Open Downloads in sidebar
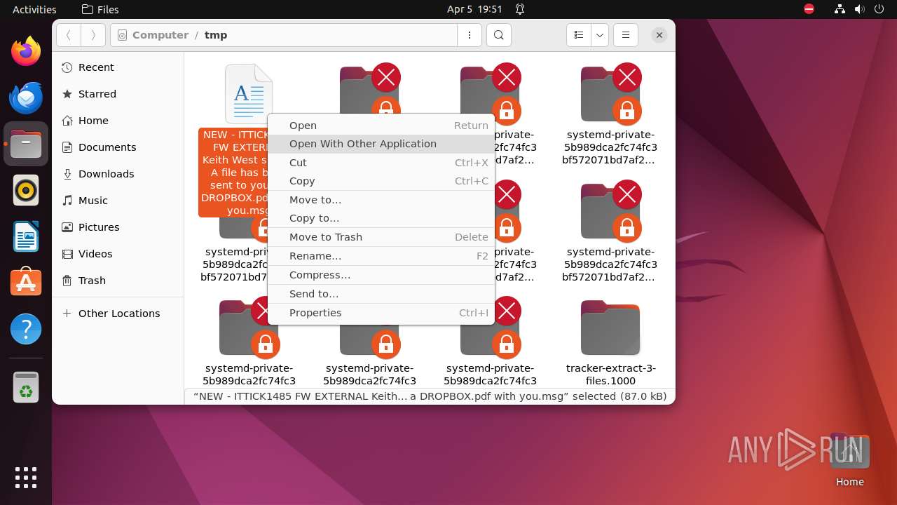 pyautogui.click(x=118, y=174)
